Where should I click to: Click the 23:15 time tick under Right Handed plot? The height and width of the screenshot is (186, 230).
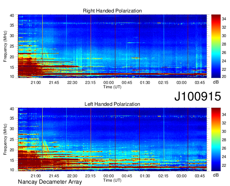90,83
